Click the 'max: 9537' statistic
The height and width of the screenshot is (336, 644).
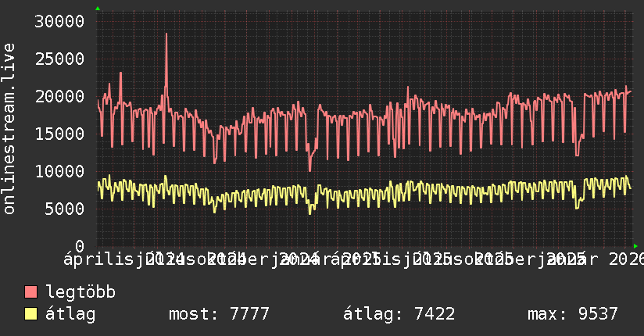(573, 314)
